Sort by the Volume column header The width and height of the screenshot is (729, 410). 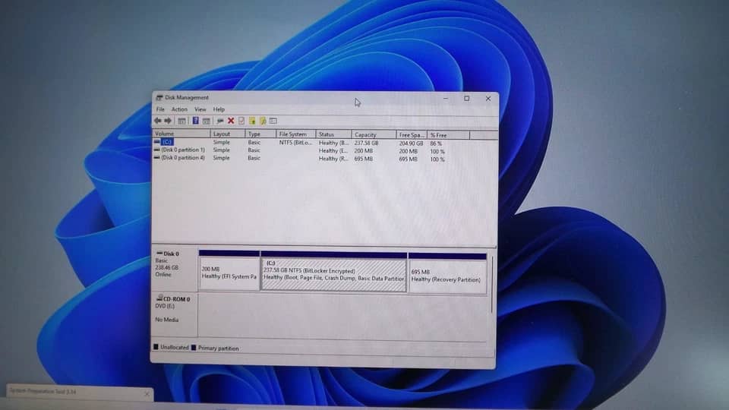[181, 134]
